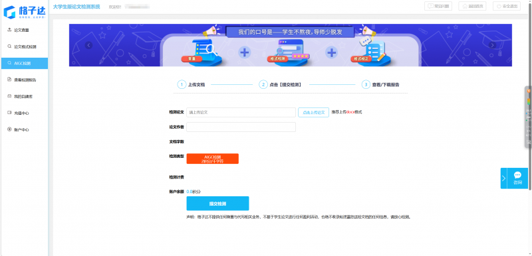532x256 pixels.
Task: Click the 安全退出 logout button
Action: click(507, 6)
